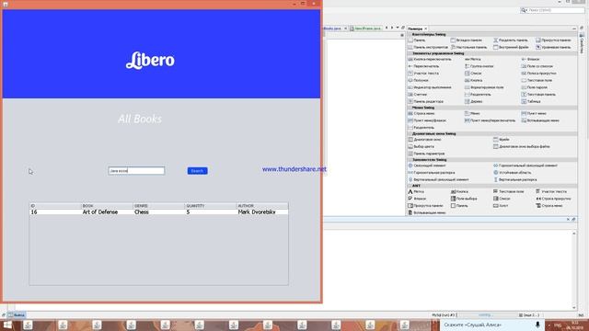589x331 pixels.
Task: Choose Вертикальная распорка vertical strut filler
Action: point(514,180)
